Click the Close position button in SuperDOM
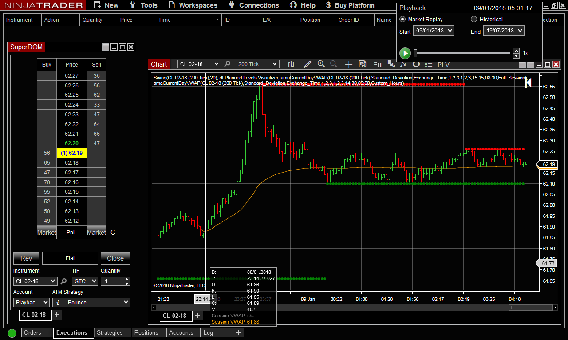Viewport: 568px width, 340px height. click(x=115, y=258)
